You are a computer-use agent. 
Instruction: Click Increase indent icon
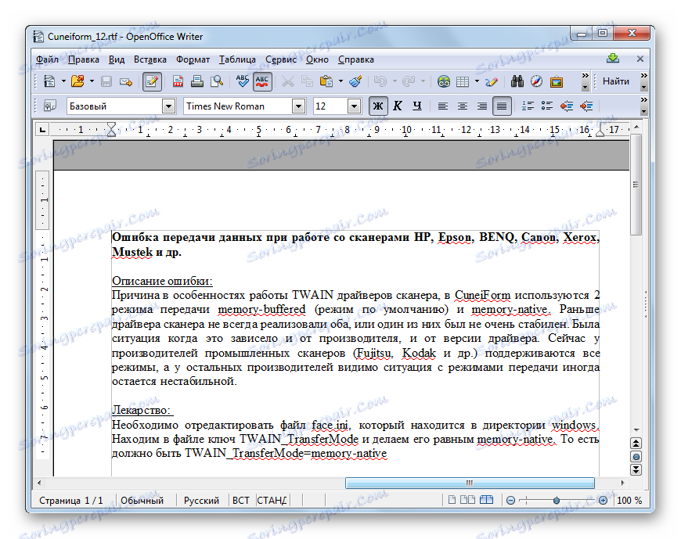click(x=586, y=106)
